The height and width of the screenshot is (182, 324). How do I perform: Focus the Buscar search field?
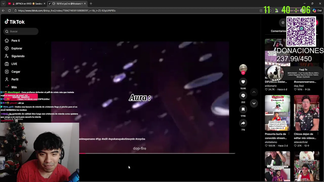[21, 31]
